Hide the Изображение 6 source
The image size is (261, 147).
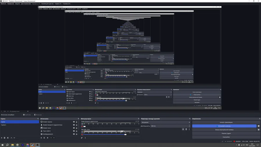pos(74,134)
